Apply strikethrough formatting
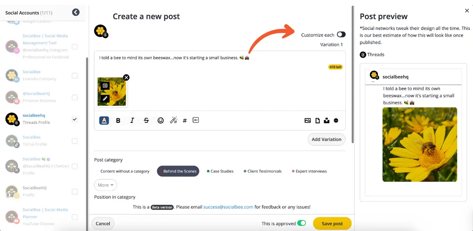Screen dimensions: 473x231 (146, 120)
